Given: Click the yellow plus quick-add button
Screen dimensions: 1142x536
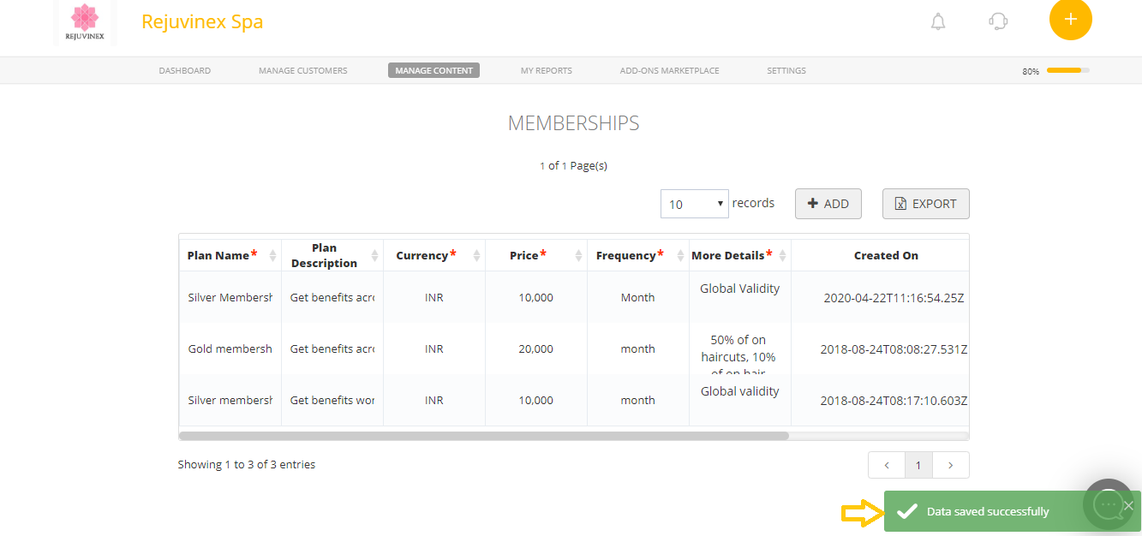Looking at the screenshot, I should click(x=1070, y=19).
